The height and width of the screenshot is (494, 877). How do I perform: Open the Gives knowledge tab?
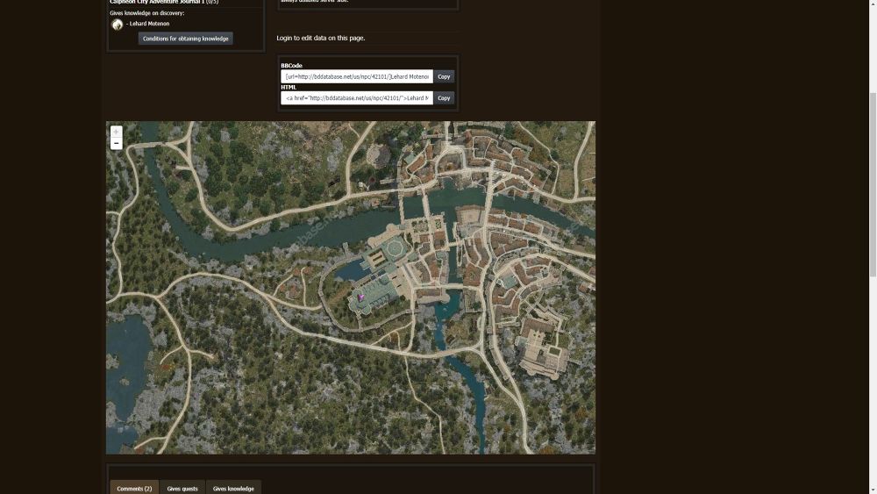(x=233, y=488)
